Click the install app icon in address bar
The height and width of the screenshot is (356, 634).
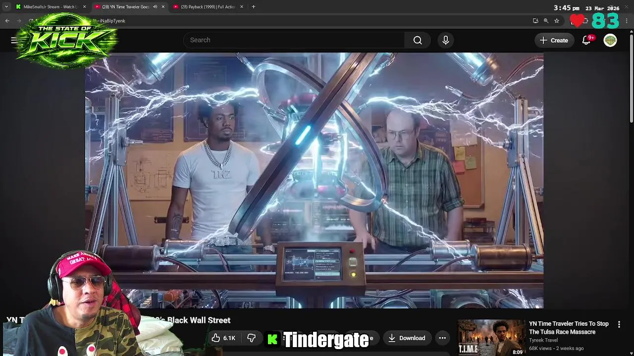coord(535,21)
